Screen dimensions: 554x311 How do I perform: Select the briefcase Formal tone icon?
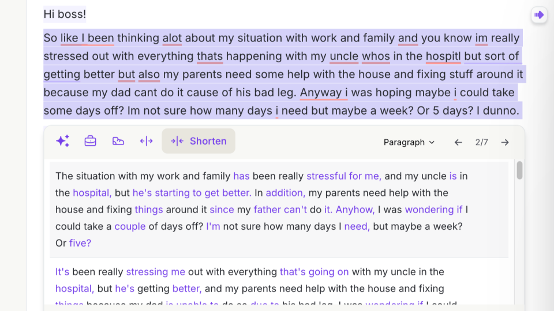[x=91, y=141]
